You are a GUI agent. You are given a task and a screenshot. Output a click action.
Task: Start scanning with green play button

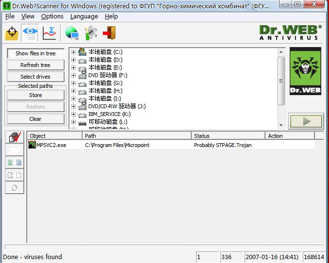(306, 121)
